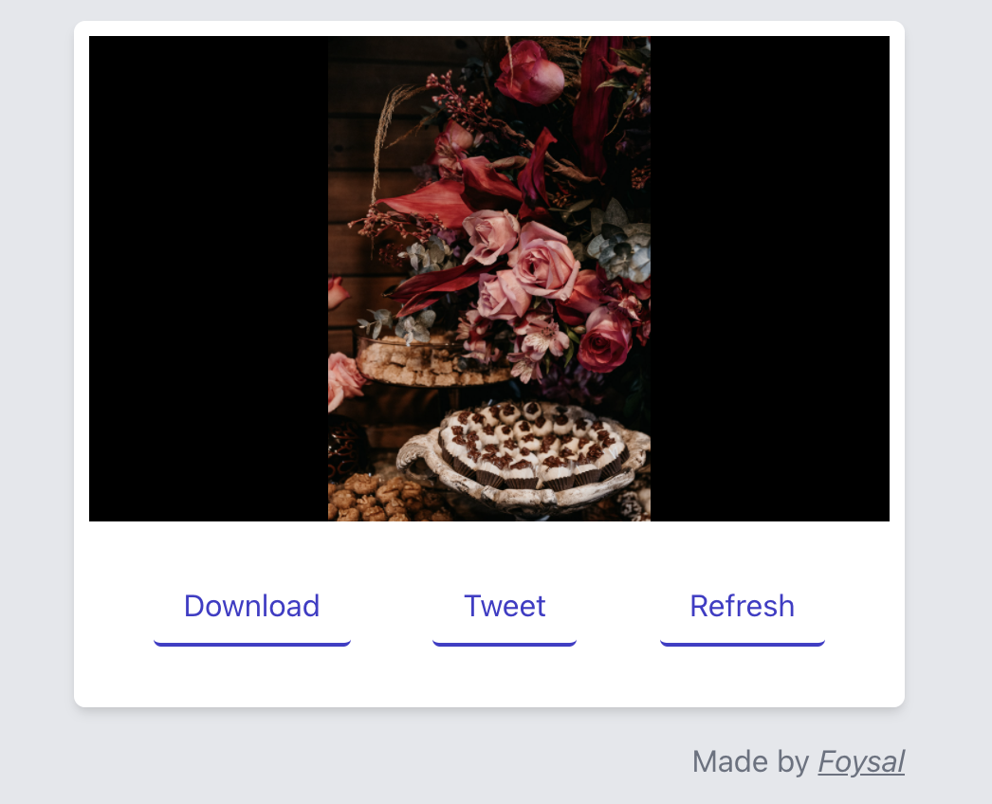
Task: Open the Foysal author link
Action: tap(861, 761)
